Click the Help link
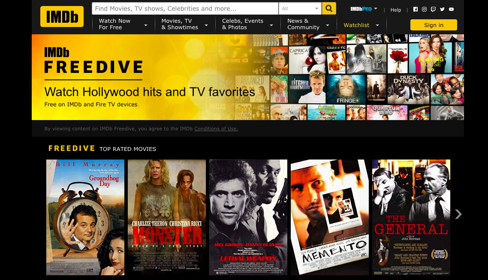The height and width of the screenshot is (280, 488). tap(396, 10)
